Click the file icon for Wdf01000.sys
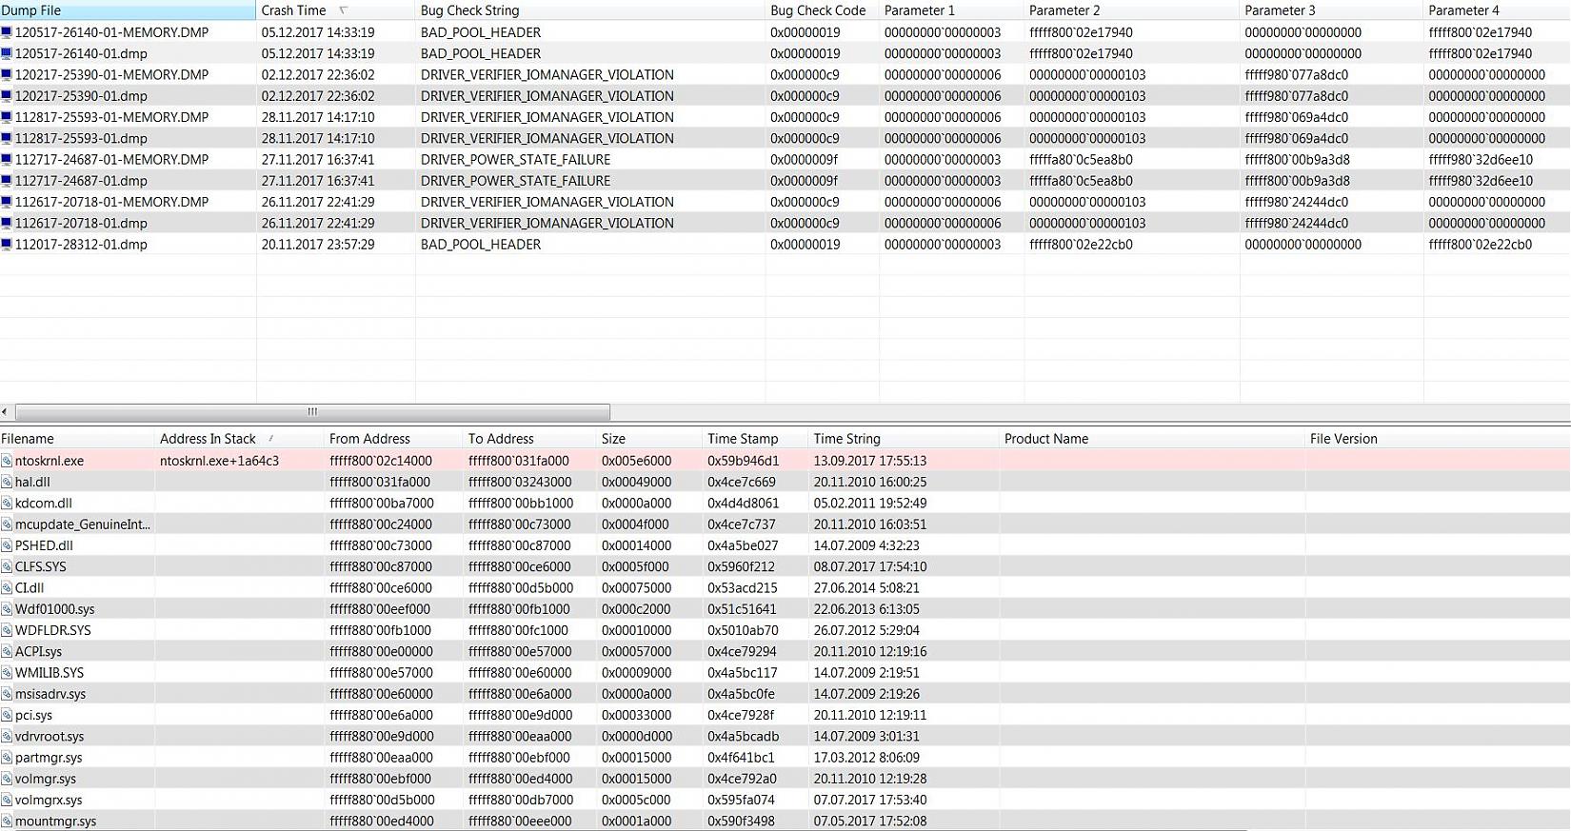The height and width of the screenshot is (831, 1571). (x=7, y=609)
